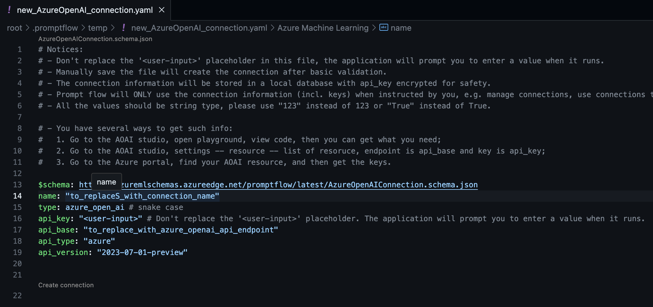The height and width of the screenshot is (307, 653).
Task: Click the $schema key on line 13
Action: point(54,185)
